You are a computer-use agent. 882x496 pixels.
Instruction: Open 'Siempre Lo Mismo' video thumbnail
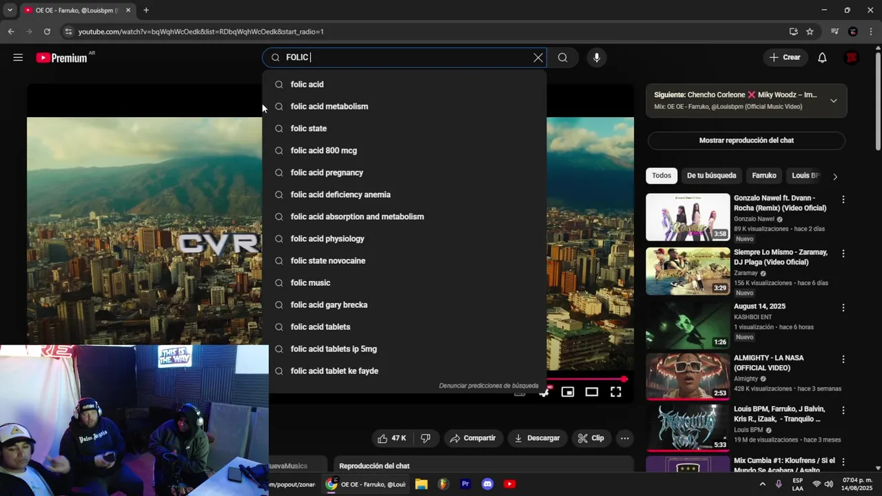[x=688, y=271]
